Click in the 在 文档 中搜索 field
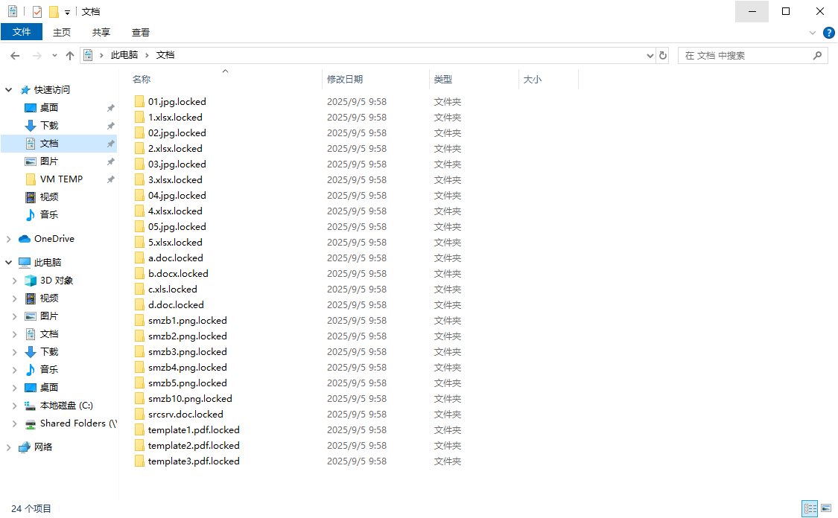This screenshot has width=838, height=518. pyautogui.click(x=745, y=56)
